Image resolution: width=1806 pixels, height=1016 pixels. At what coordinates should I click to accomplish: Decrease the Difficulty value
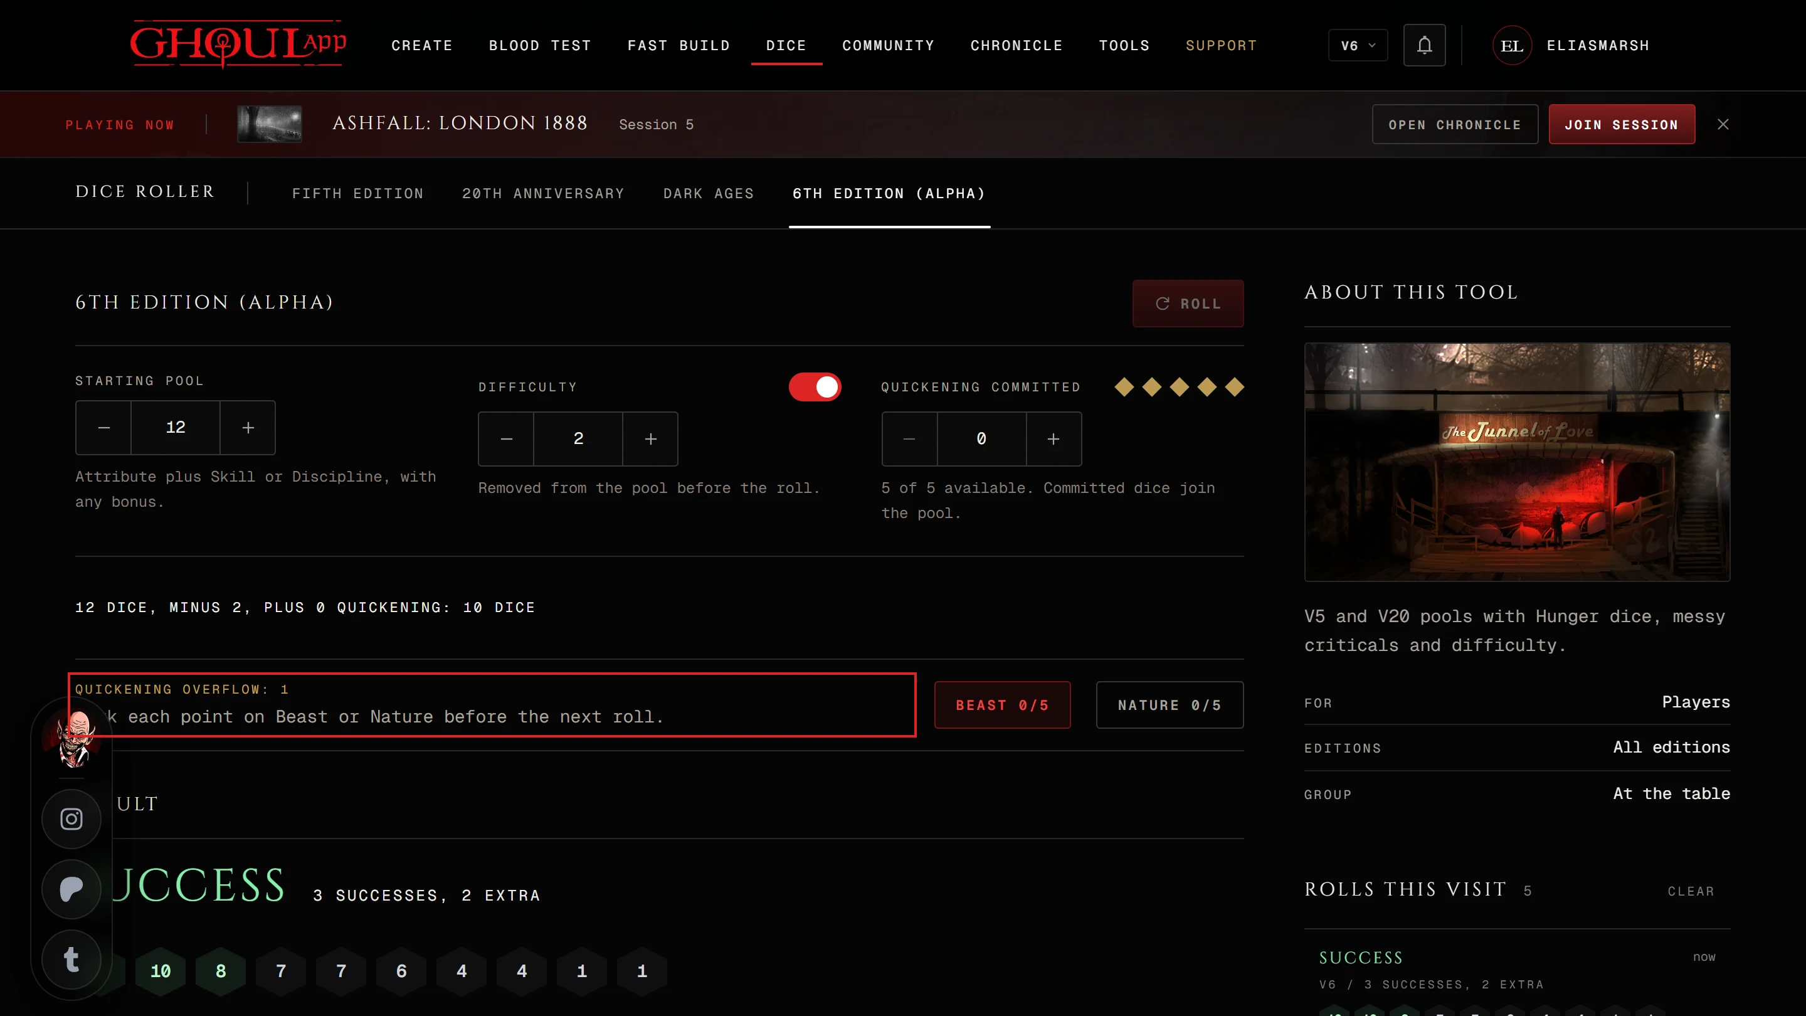tap(506, 439)
